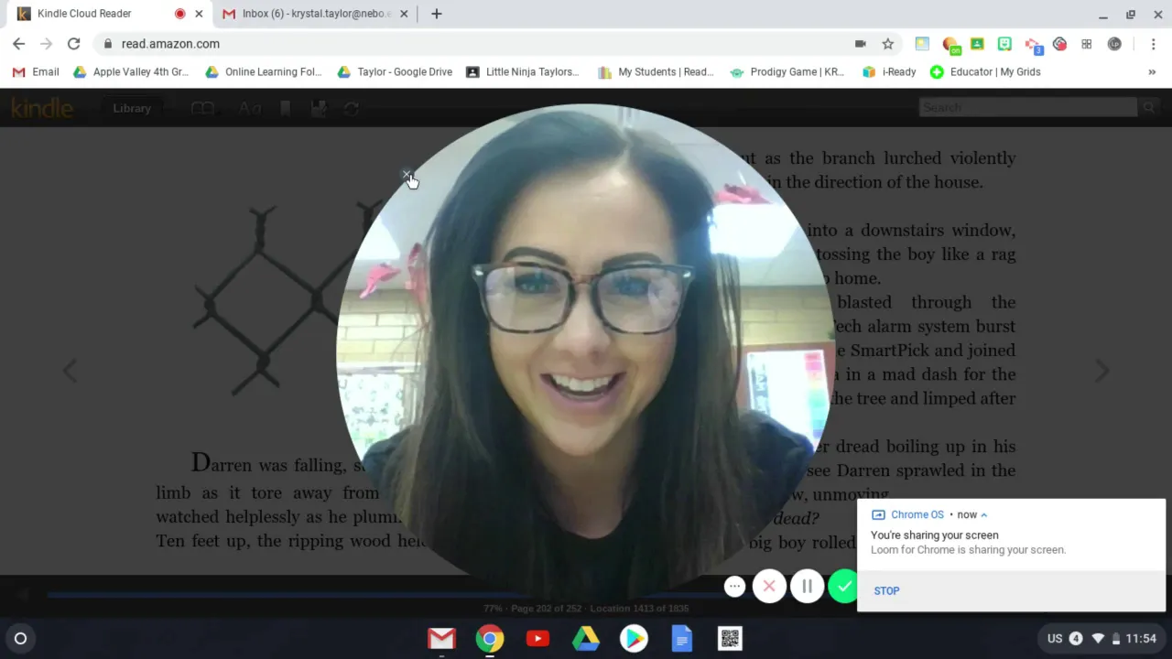Open the four-square grid extension

coord(1087,43)
